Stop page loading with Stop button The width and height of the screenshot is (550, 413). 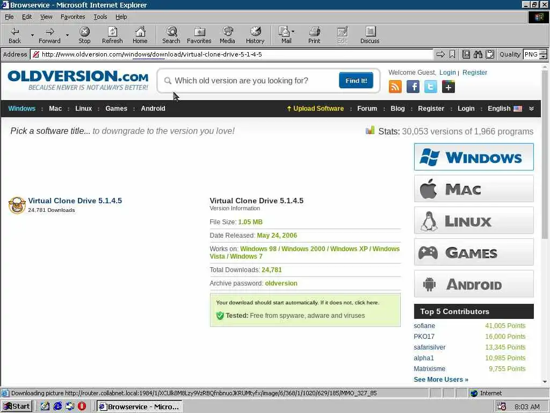[x=84, y=35]
